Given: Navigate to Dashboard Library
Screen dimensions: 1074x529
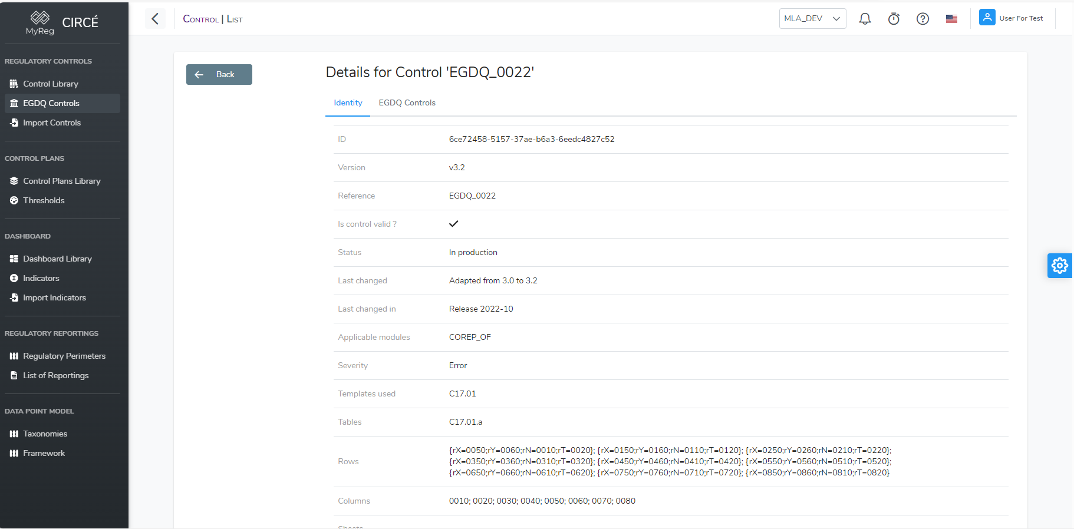Looking at the screenshot, I should (x=57, y=259).
